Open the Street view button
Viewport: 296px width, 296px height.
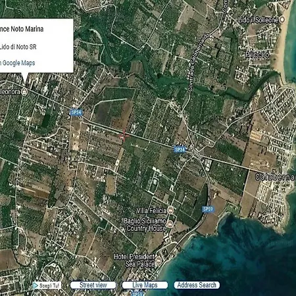(x=93, y=285)
